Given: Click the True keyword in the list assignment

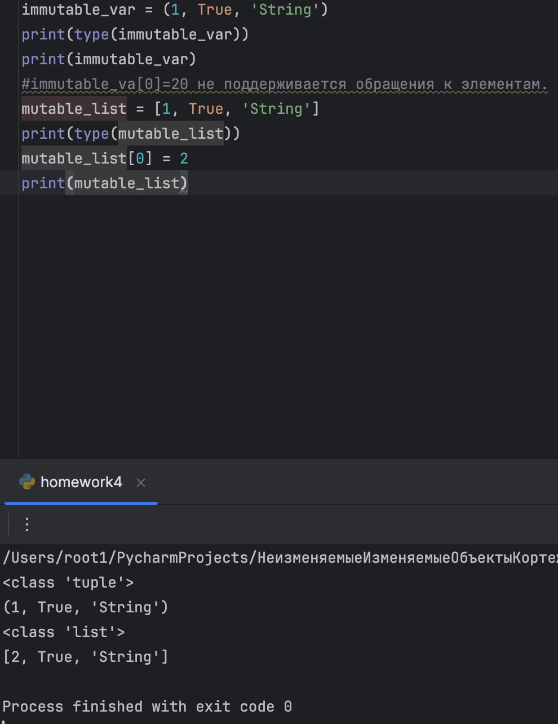Looking at the screenshot, I should (206, 109).
